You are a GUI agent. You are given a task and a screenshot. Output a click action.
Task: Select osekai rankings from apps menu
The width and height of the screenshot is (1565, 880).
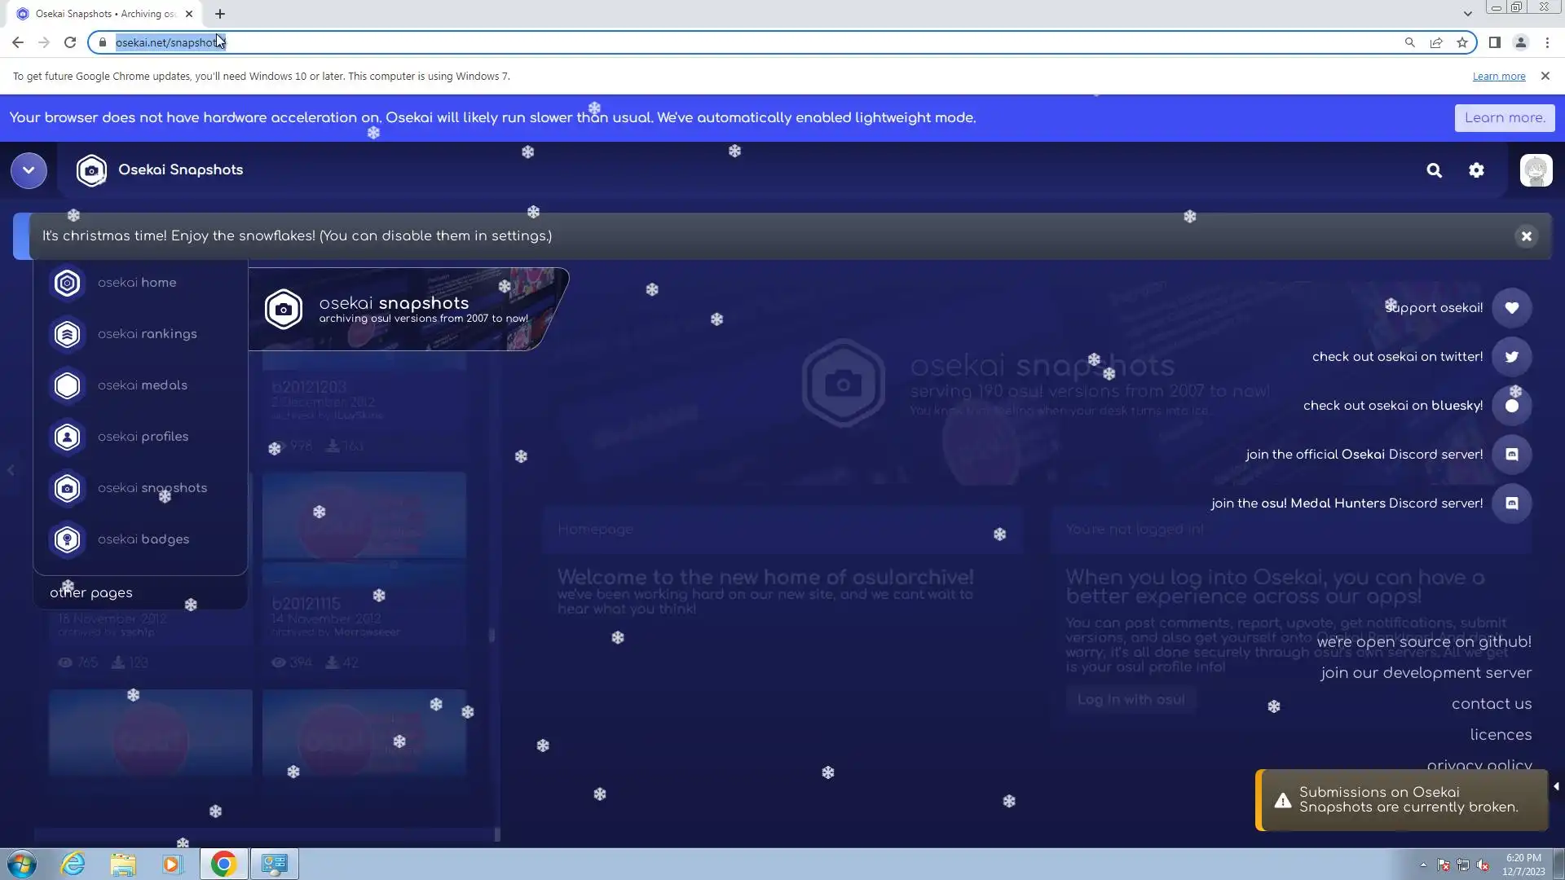(147, 334)
